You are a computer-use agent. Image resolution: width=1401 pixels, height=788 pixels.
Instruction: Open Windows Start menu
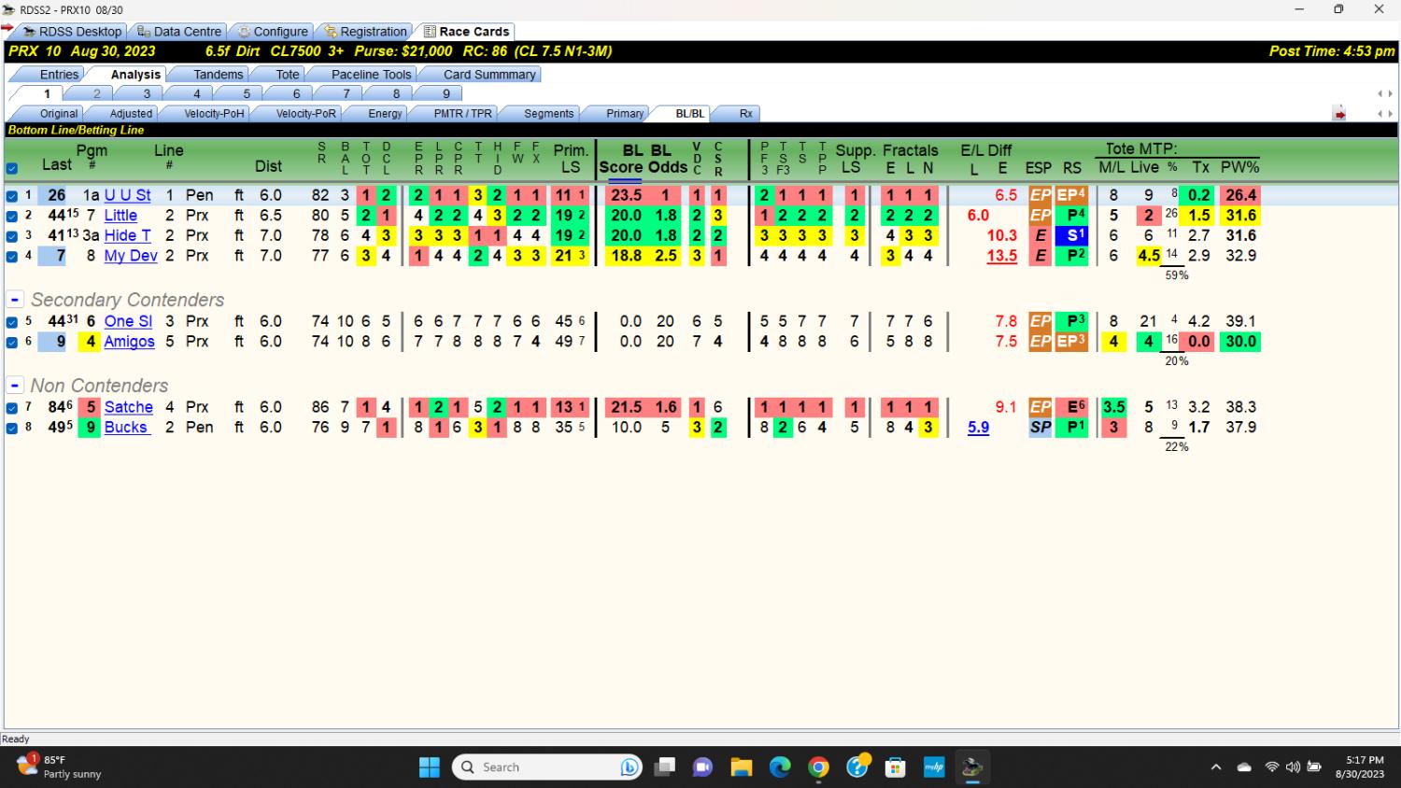point(430,767)
